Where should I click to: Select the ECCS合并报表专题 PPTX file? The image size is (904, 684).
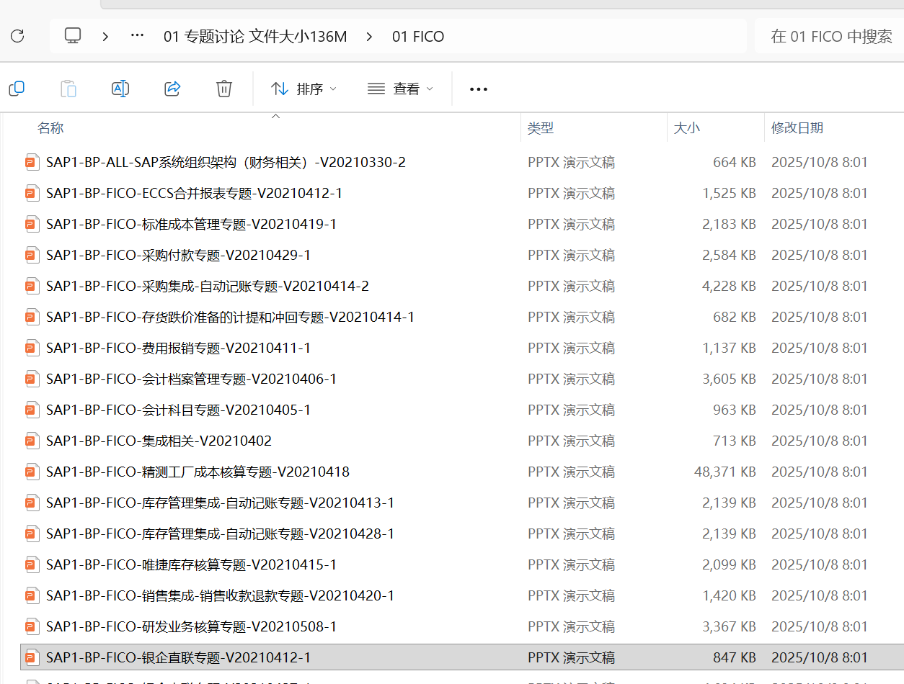point(194,193)
